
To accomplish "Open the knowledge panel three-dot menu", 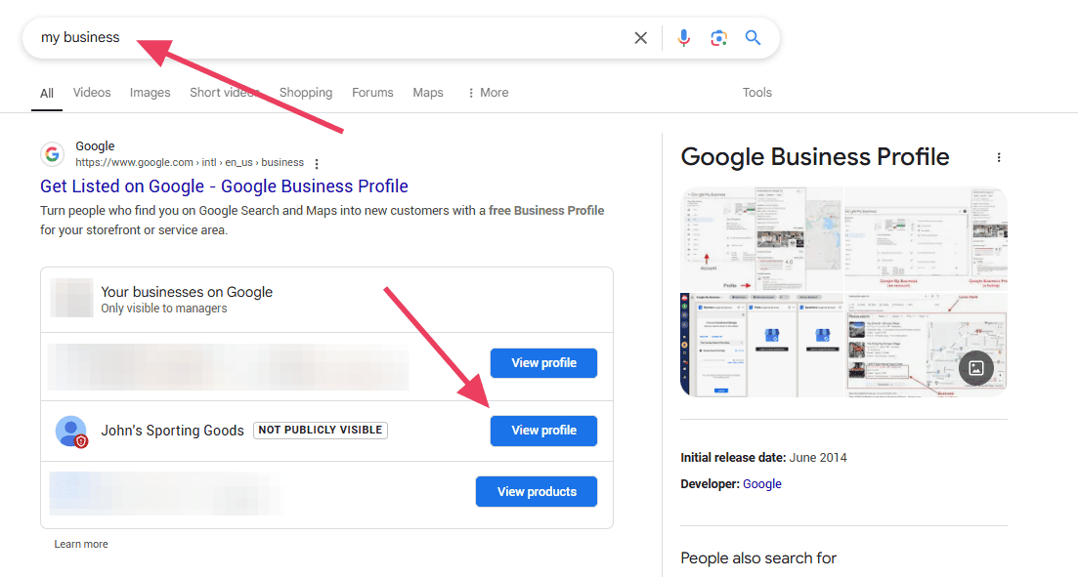I will coord(998,156).
